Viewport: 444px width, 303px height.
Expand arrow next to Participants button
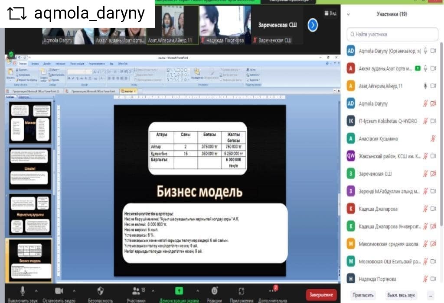point(153,290)
